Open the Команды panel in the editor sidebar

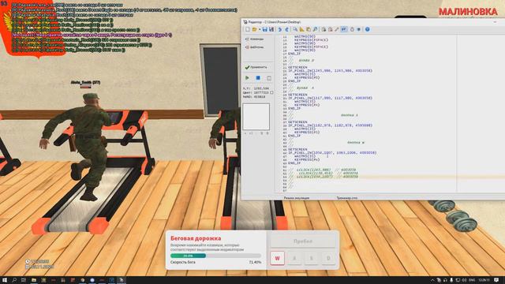coord(255,39)
